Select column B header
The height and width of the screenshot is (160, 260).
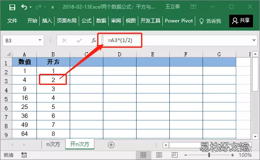coord(53,54)
